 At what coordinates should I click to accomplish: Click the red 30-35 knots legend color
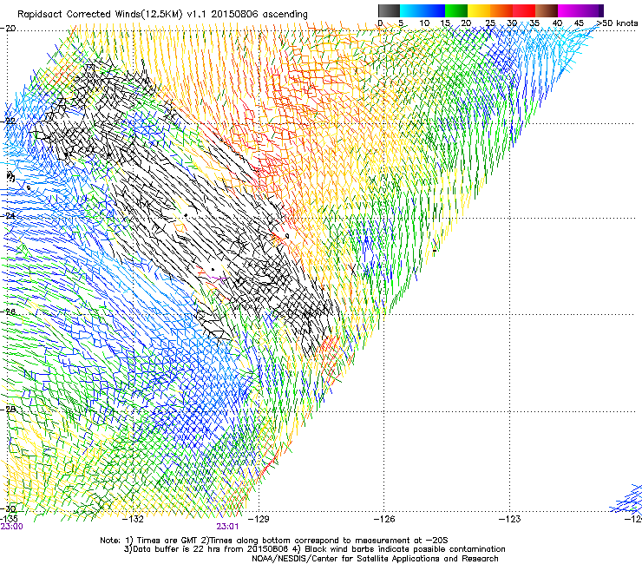524,10
